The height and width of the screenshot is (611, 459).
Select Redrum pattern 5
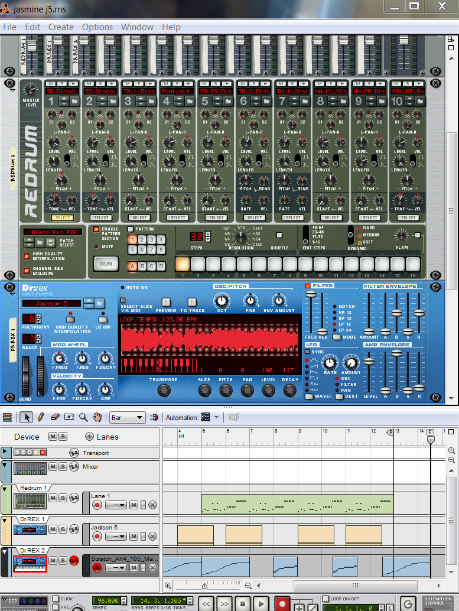coord(132,249)
